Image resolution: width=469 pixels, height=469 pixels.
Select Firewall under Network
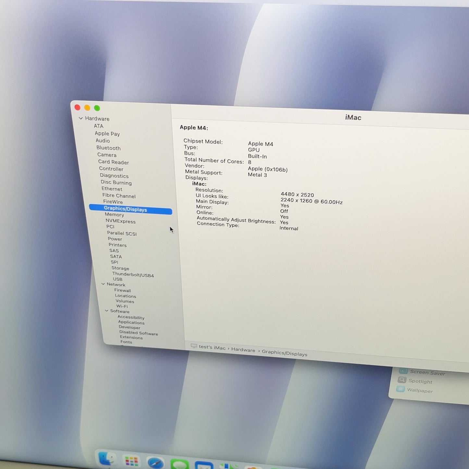click(x=123, y=290)
